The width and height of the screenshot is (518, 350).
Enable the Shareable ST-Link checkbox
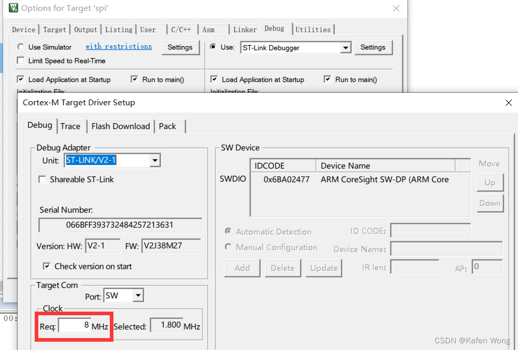coord(42,179)
